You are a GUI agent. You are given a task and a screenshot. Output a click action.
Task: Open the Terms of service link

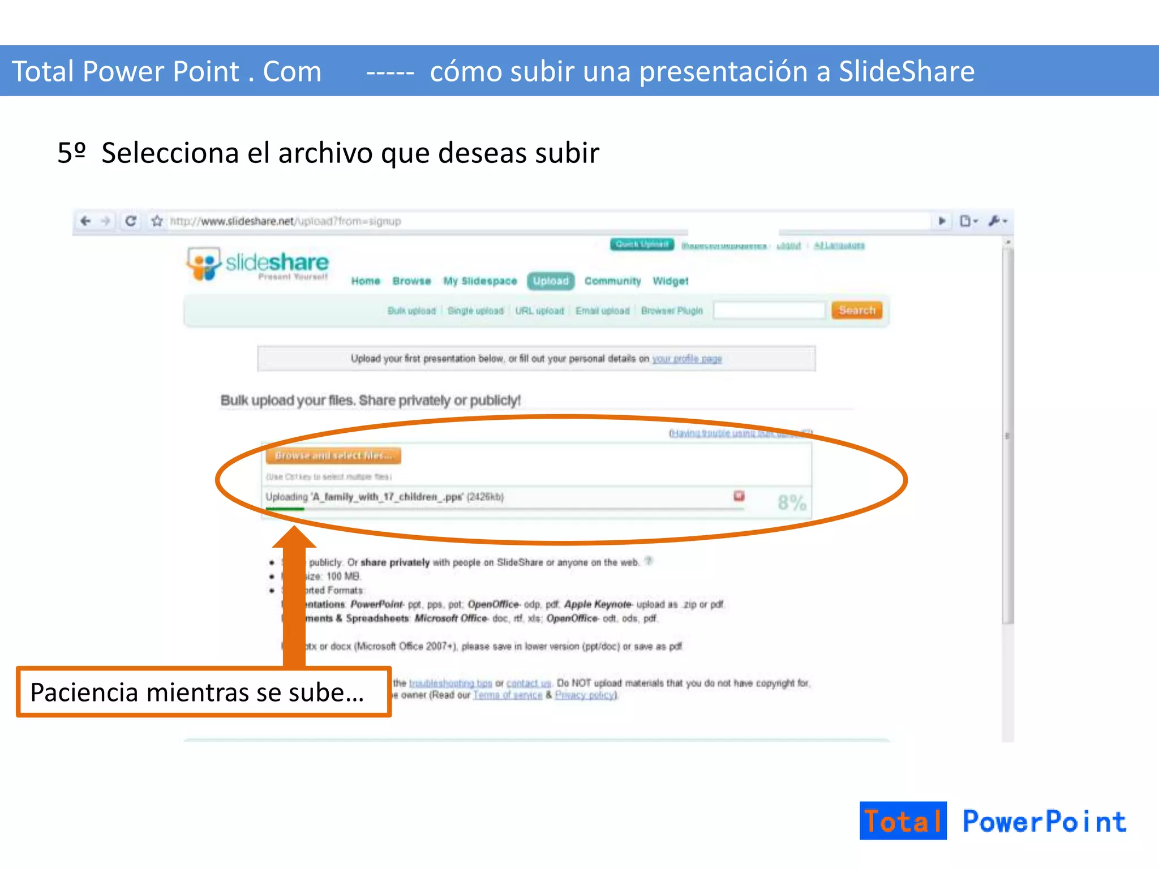tap(508, 695)
